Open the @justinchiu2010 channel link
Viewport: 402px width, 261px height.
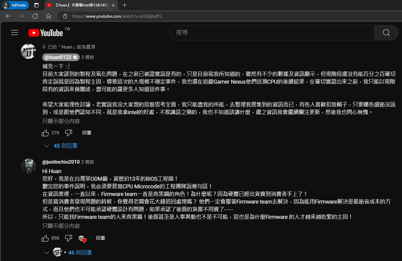61,162
